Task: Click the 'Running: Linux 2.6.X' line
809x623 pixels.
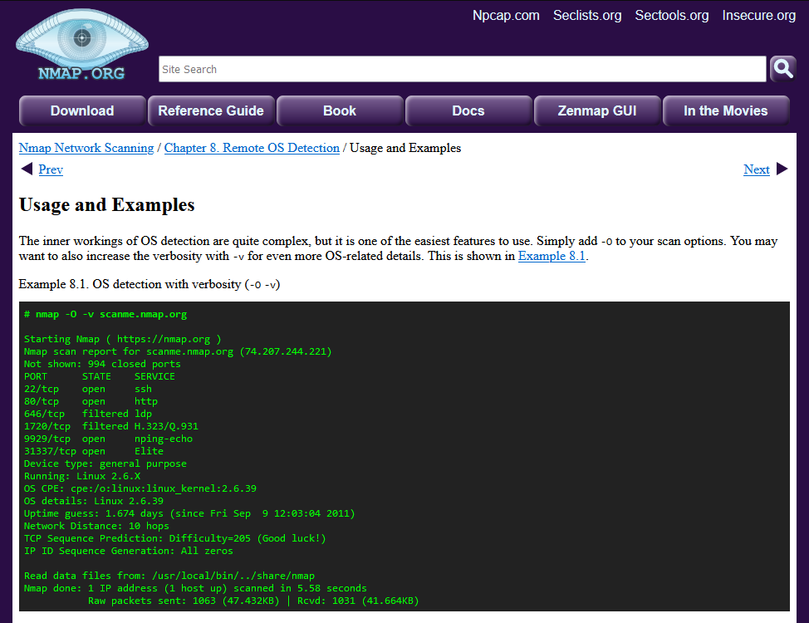Action: [82, 476]
